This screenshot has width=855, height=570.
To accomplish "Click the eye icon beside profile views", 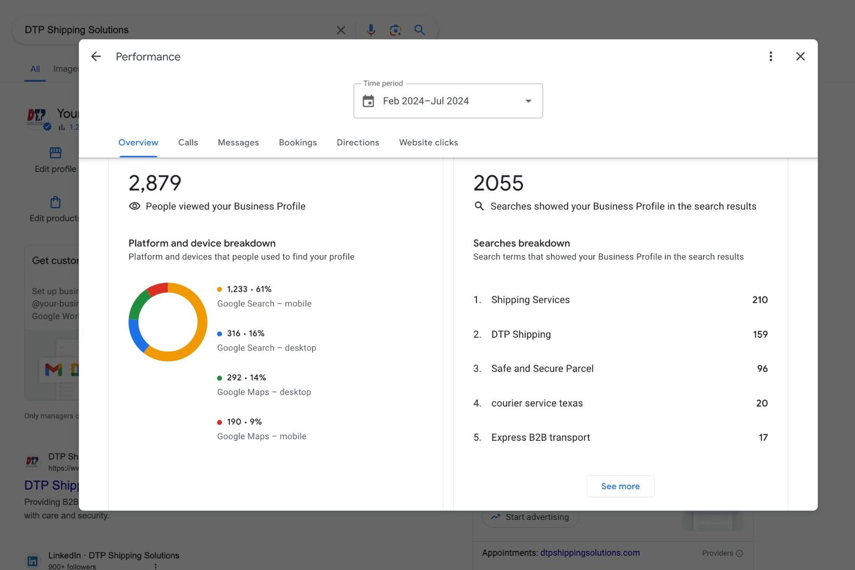I will click(135, 206).
